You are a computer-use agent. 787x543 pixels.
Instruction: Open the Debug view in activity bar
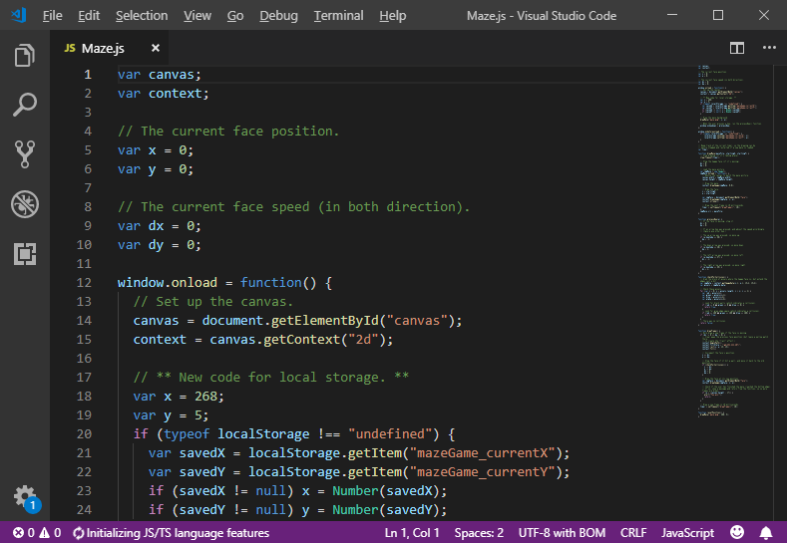[25, 204]
